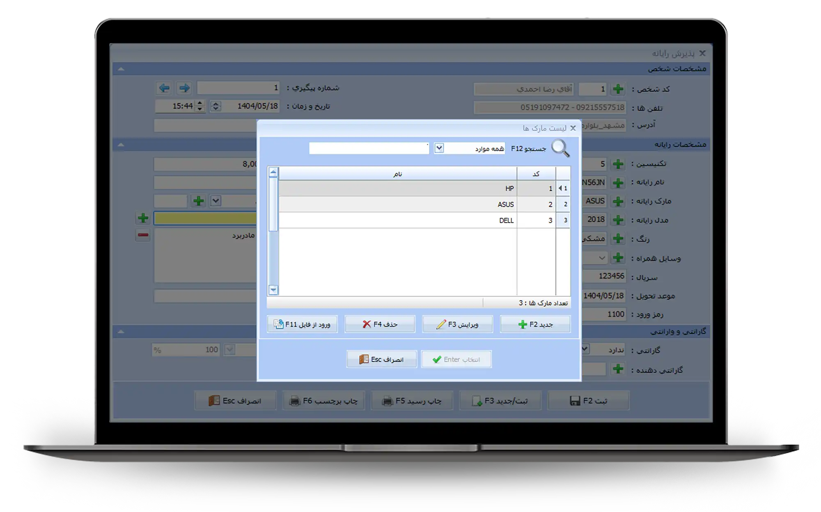Screen dimensions: 821x512
Task: Click the 'نام' column header
Action: 397,174
